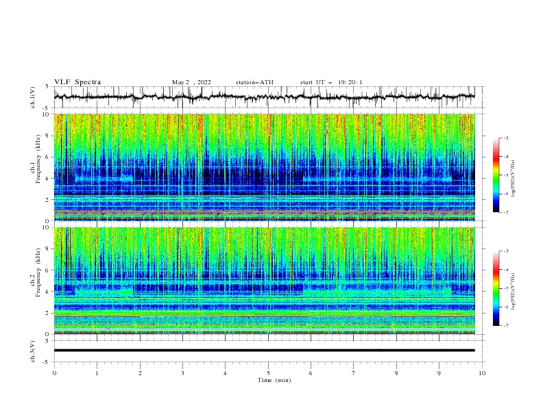Click the time axis tick label '0'
The width and height of the screenshot is (543, 419).
[54, 373]
